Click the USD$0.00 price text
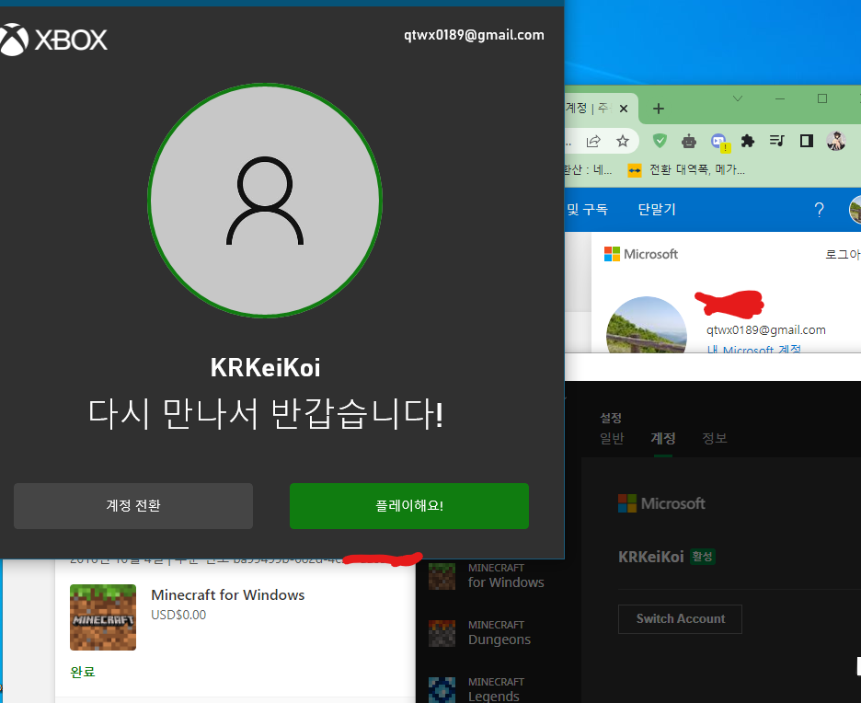The width and height of the screenshot is (861, 703). click(x=178, y=615)
